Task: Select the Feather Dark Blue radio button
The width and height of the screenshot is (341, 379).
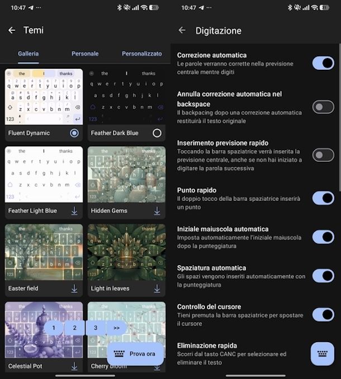Action: click(x=157, y=133)
